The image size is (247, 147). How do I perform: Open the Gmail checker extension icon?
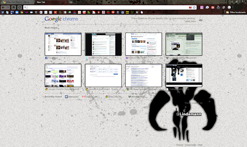pos(213,7)
